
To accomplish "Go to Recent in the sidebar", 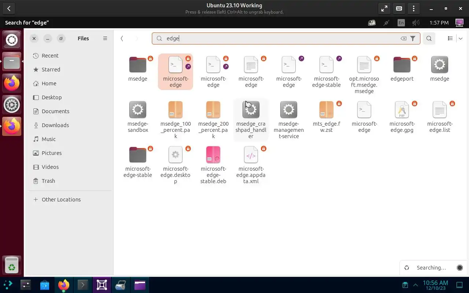I will (70, 56).
